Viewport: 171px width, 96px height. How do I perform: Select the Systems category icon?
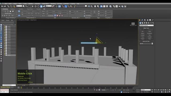pyautogui.click(x=153, y=23)
